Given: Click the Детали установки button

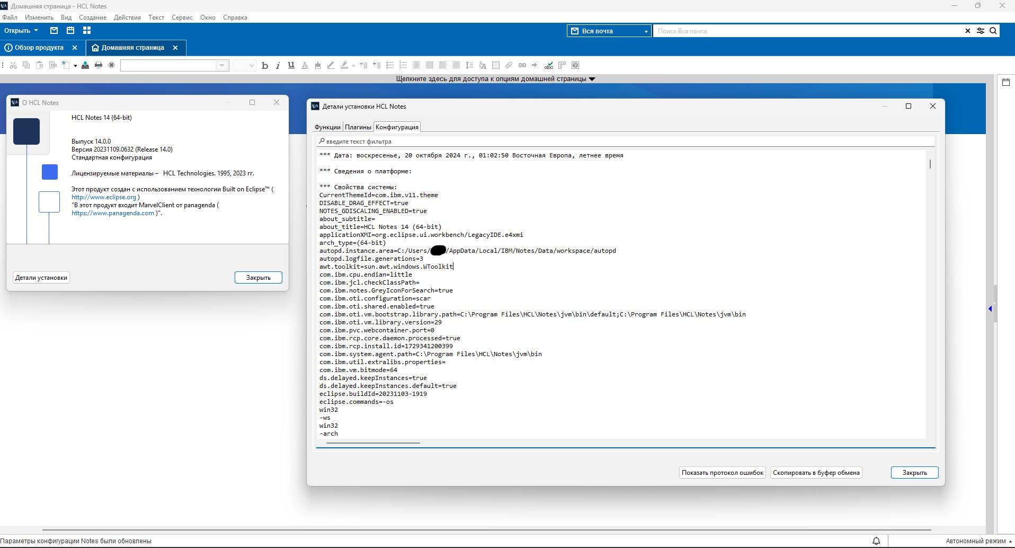Looking at the screenshot, I should [41, 278].
